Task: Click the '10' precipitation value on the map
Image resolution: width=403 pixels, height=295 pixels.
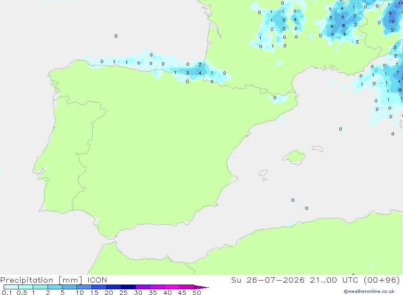Action: 391,22
